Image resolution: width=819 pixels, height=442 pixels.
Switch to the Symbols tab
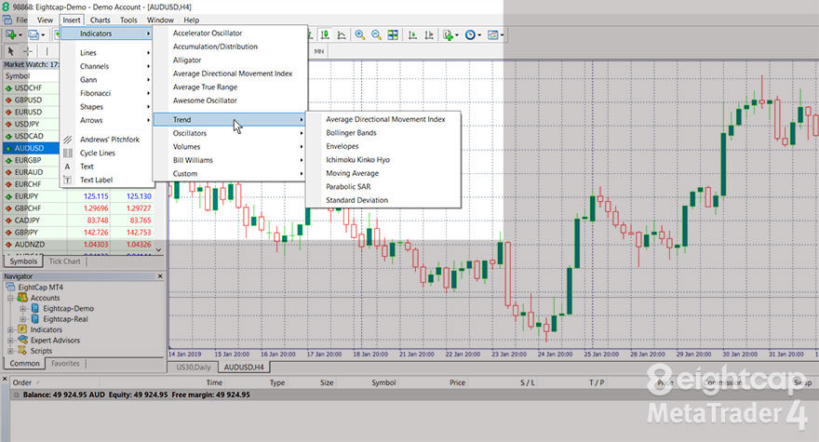23,261
